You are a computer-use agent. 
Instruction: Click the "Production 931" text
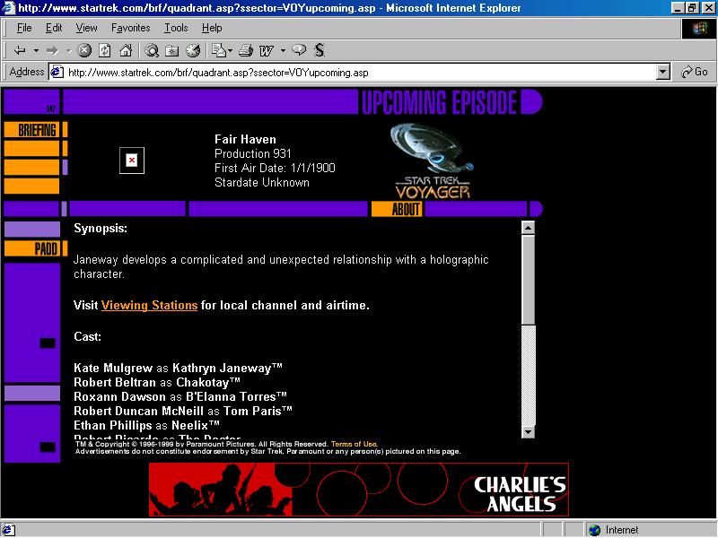(x=253, y=153)
